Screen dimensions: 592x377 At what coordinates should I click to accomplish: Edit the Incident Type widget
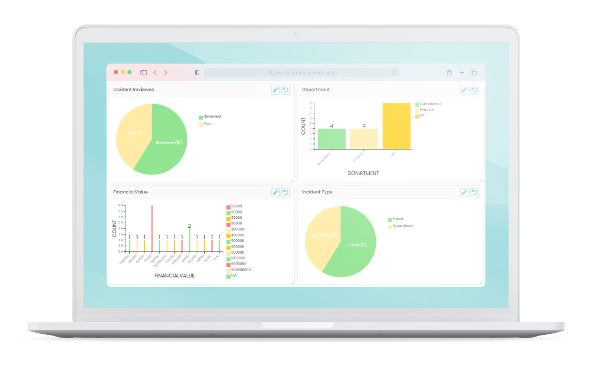[464, 192]
